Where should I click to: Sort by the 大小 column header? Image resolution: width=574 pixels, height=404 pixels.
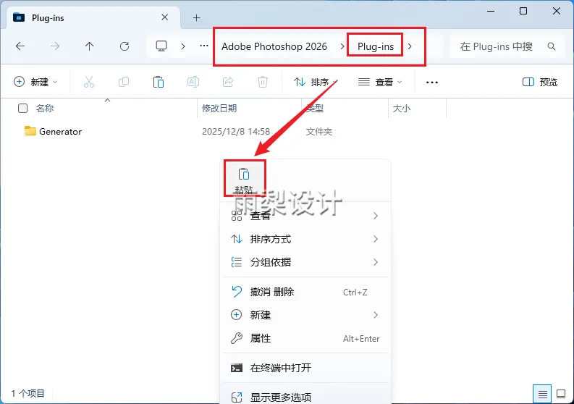tap(402, 109)
